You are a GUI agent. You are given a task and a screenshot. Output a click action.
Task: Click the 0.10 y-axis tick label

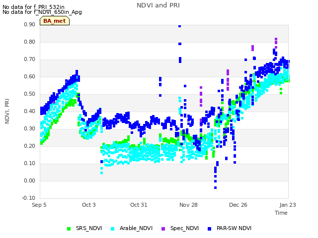coord(30,163)
